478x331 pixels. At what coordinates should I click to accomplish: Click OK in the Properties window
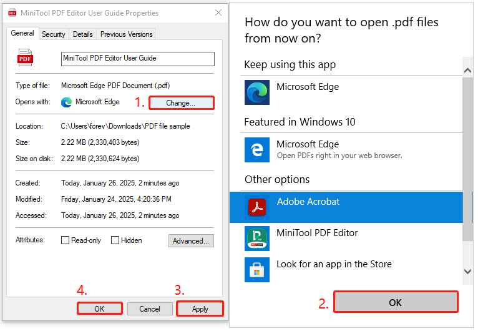[x=99, y=309]
